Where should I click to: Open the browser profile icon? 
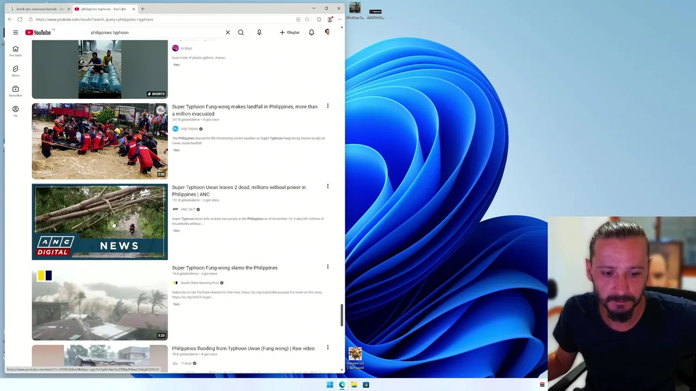[330, 20]
